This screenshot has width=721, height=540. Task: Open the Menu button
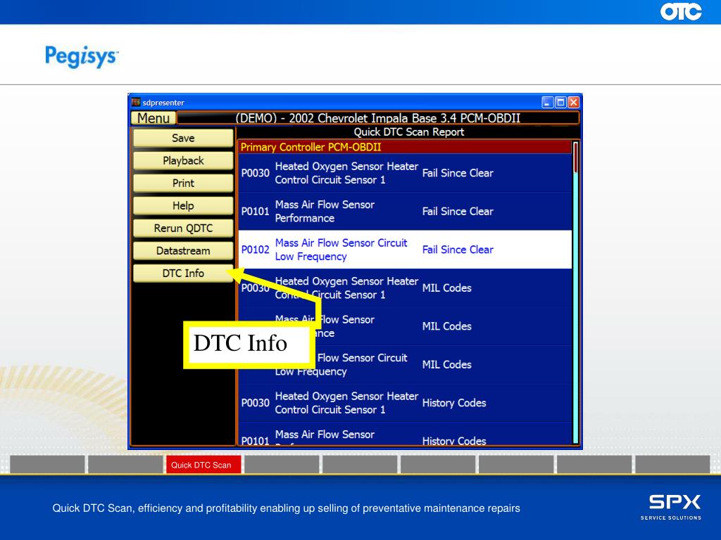tap(153, 118)
